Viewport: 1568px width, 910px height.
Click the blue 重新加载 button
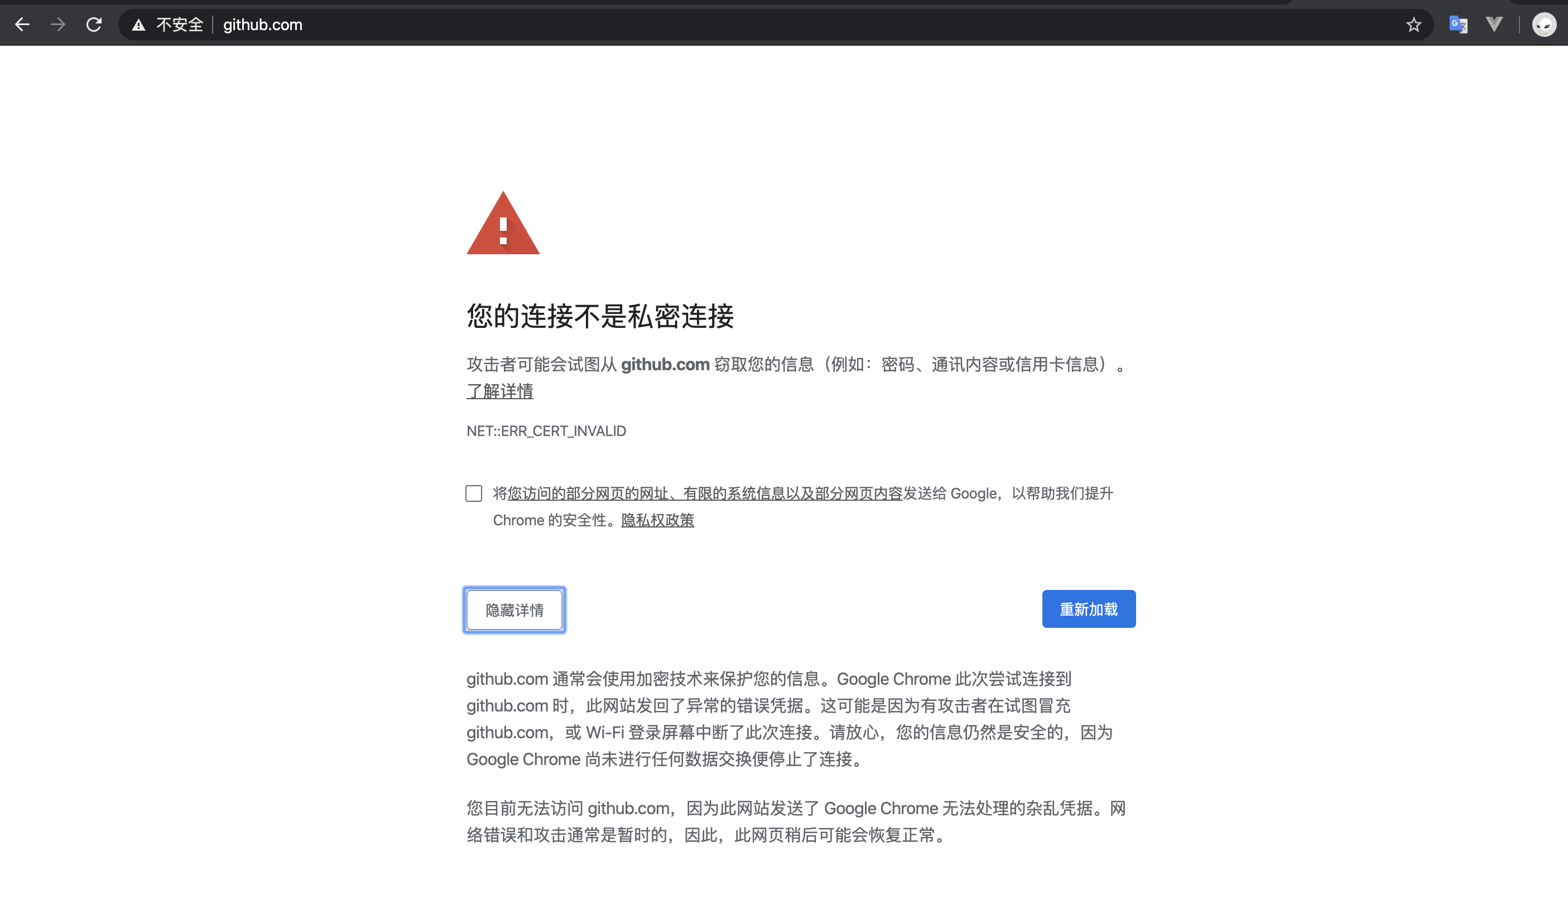click(x=1088, y=609)
